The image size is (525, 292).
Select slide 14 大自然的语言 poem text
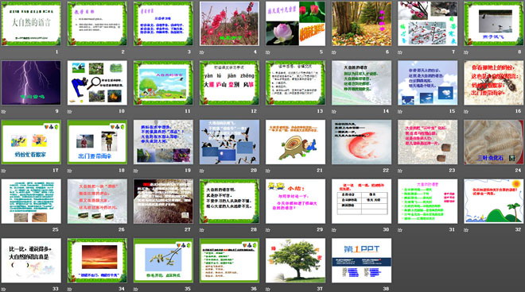362,83
